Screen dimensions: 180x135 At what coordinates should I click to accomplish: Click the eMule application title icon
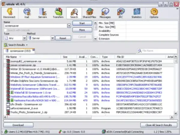point(4,4)
